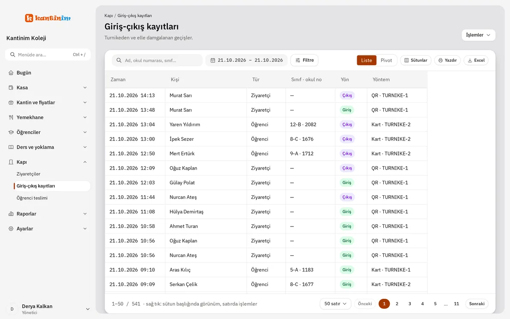Focus the Menüde ara search field
This screenshot has height=319, width=510.
[x=48, y=55]
